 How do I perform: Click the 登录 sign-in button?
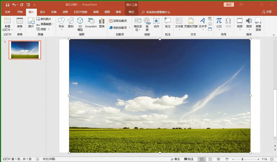(x=229, y=5)
